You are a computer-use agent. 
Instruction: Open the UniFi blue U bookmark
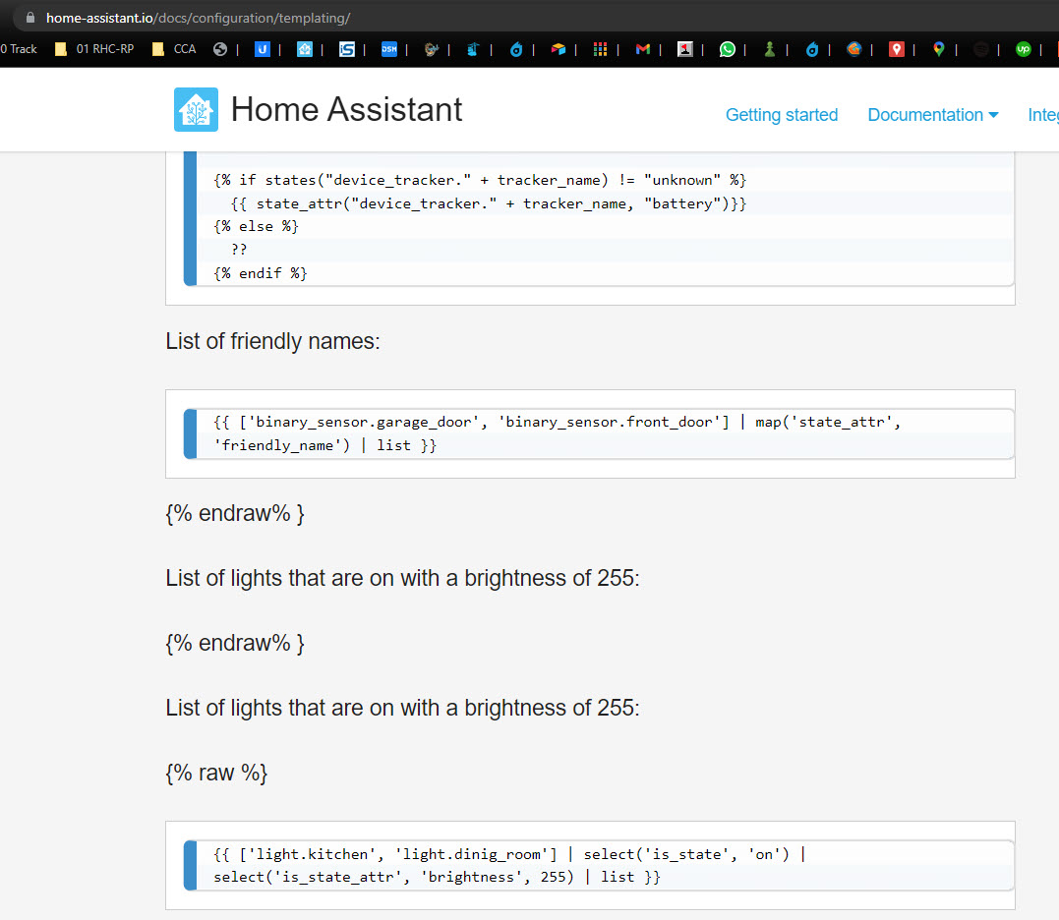(263, 49)
